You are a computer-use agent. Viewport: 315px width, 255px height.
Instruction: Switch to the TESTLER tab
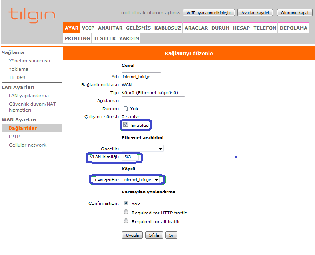(x=104, y=38)
